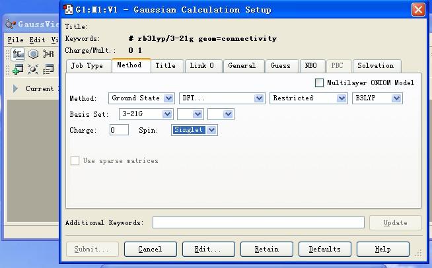Select the Ring Fragment hexagon tool
This screenshot has height=268, width=432.
click(33, 54)
